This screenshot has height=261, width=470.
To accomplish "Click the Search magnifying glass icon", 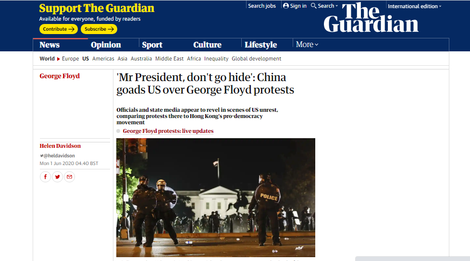I will click(x=313, y=6).
